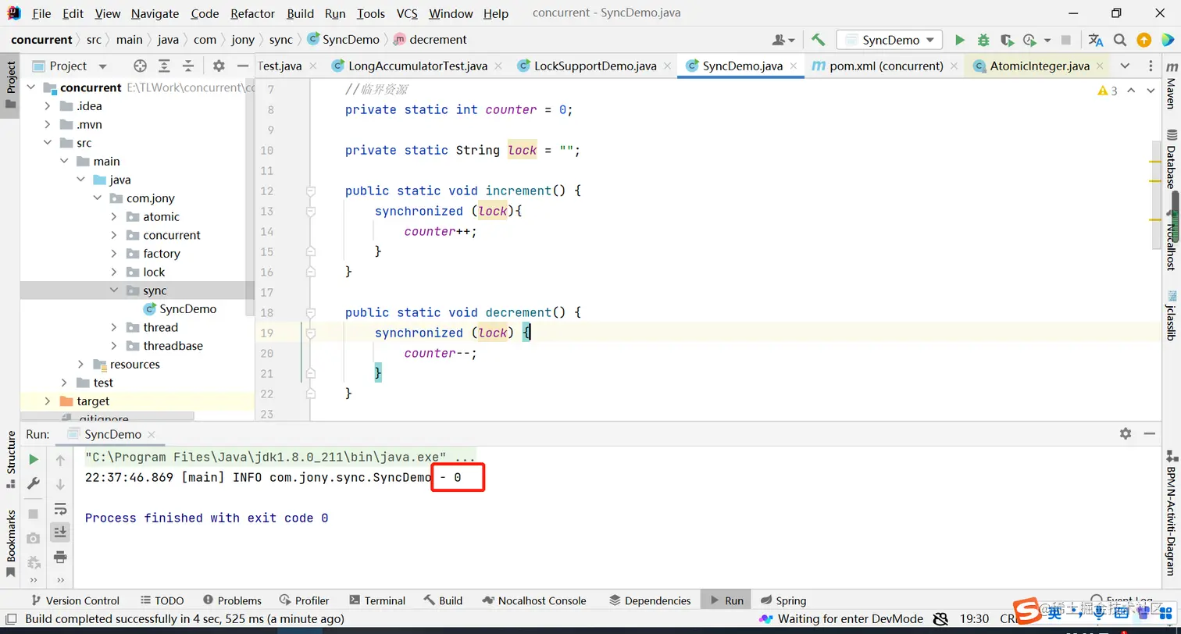Open the VCS menu
The height and width of the screenshot is (634, 1181).
[x=407, y=13]
